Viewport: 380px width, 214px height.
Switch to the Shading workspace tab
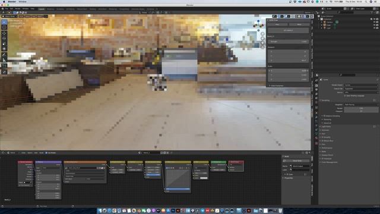pyautogui.click(x=93, y=9)
